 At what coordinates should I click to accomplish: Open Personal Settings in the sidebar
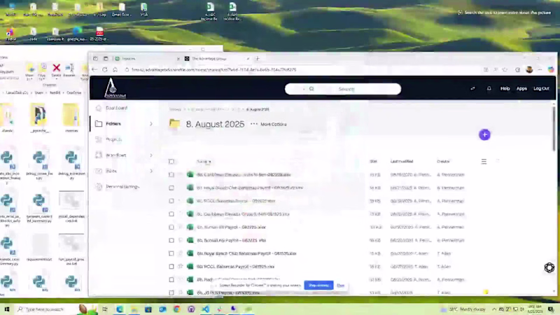click(122, 186)
